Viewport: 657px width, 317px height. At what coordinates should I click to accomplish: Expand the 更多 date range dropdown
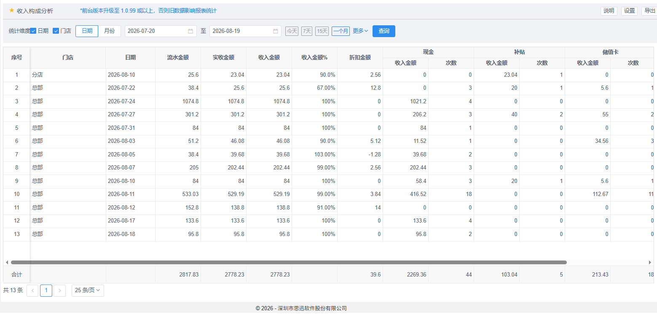pos(360,31)
